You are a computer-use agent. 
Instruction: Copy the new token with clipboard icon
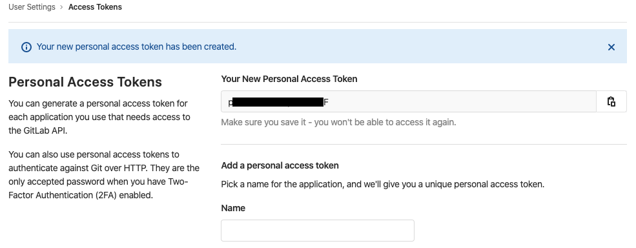(611, 101)
